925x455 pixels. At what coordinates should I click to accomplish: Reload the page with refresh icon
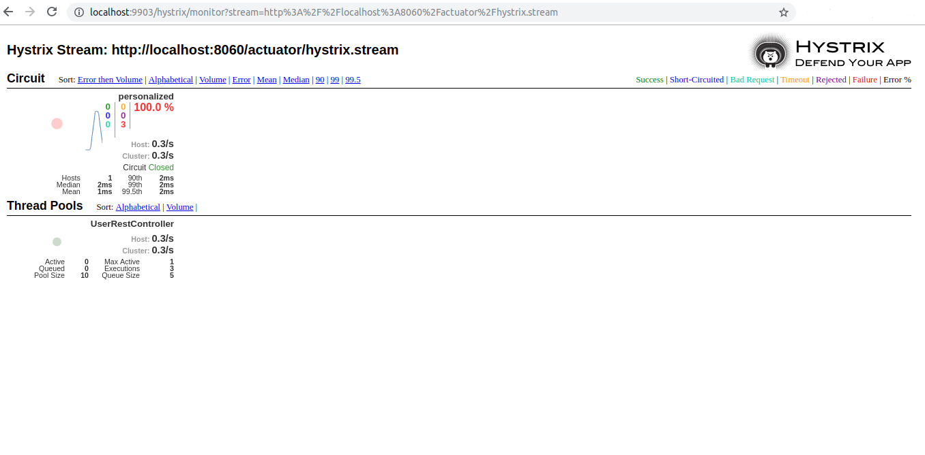point(52,12)
